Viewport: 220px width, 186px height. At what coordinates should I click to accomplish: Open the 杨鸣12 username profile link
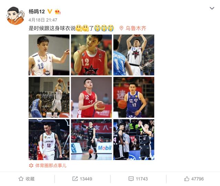pos(37,11)
